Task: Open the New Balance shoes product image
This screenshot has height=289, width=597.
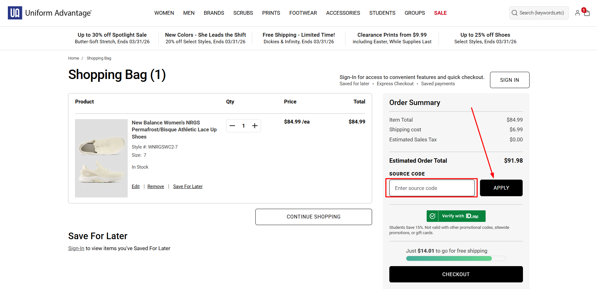Action: pyautogui.click(x=101, y=158)
